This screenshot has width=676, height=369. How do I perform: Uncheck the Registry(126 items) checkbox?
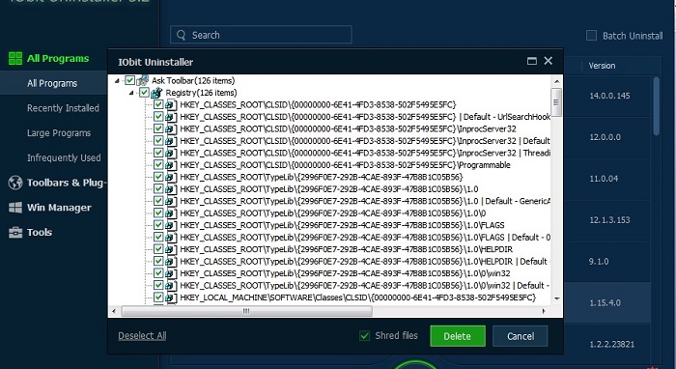point(144,93)
